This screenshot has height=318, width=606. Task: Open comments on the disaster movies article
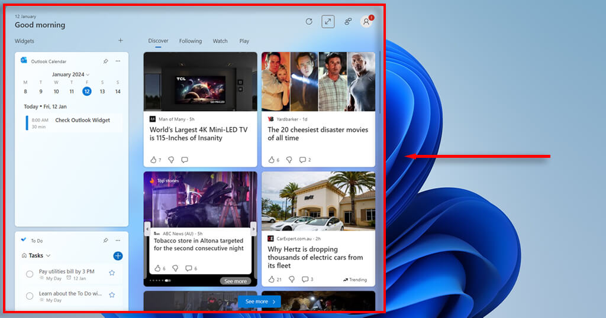pyautogui.click(x=302, y=160)
